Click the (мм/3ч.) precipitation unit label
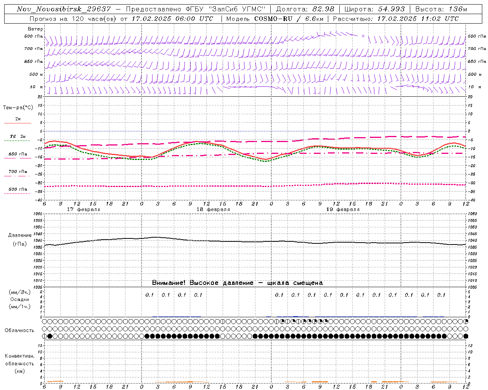Image resolution: width=488 pixels, height=390 pixels. pyautogui.click(x=20, y=292)
